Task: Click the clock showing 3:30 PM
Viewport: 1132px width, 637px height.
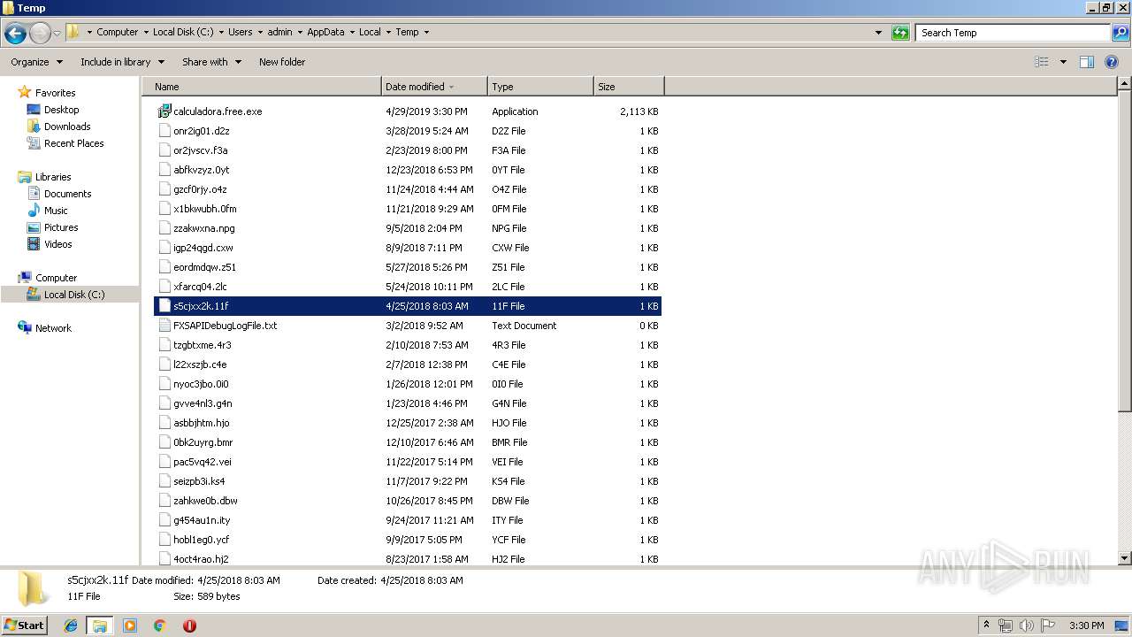Action: 1087,625
